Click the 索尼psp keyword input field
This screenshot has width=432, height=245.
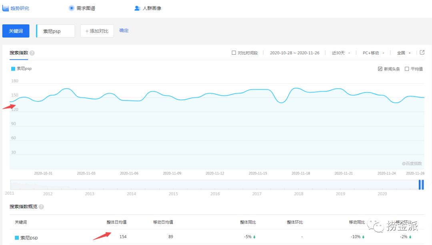coord(56,31)
